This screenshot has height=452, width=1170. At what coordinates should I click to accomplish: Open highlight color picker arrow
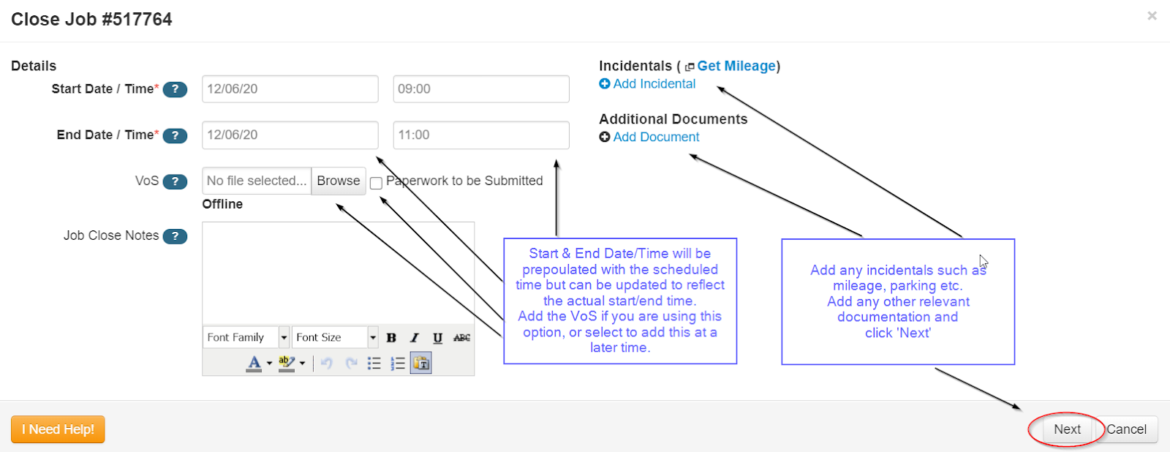pyautogui.click(x=302, y=364)
